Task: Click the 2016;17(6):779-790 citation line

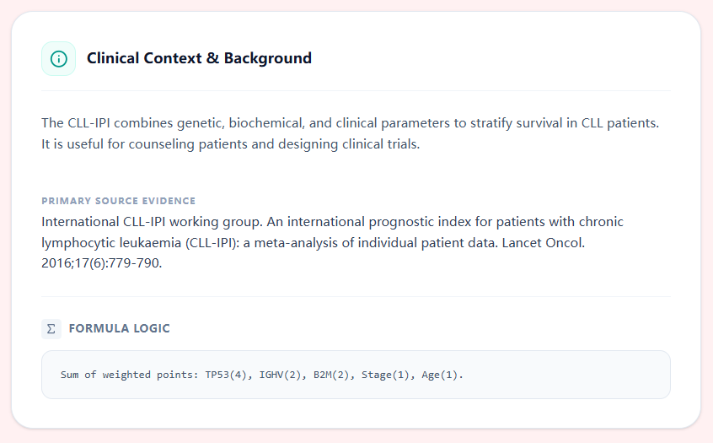Action: 102,262
